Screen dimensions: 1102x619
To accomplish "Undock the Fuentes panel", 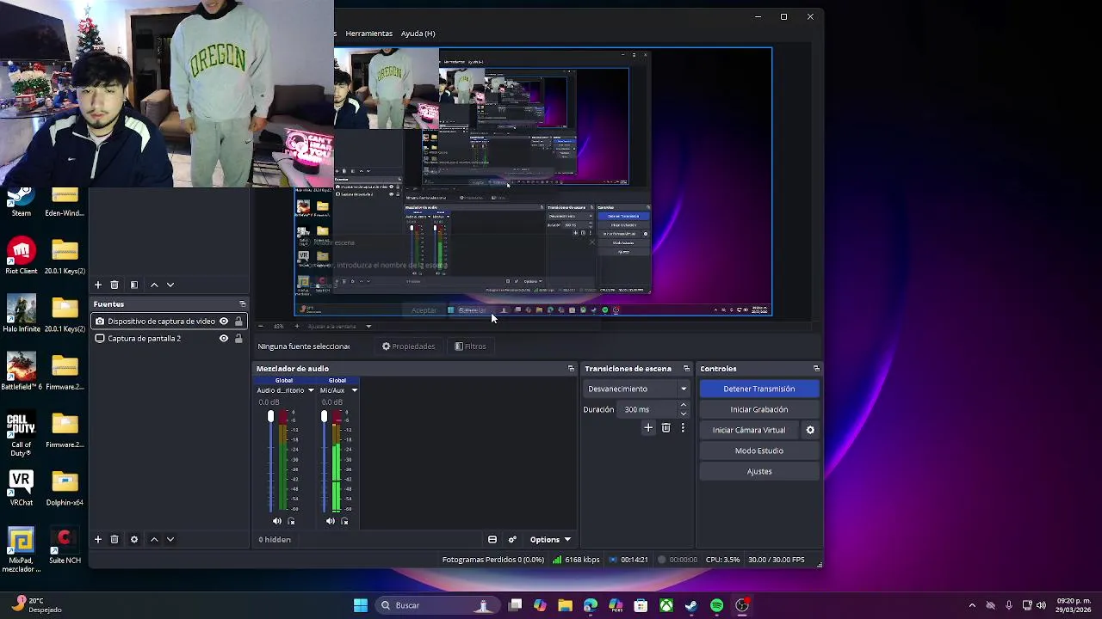I will [x=242, y=304].
